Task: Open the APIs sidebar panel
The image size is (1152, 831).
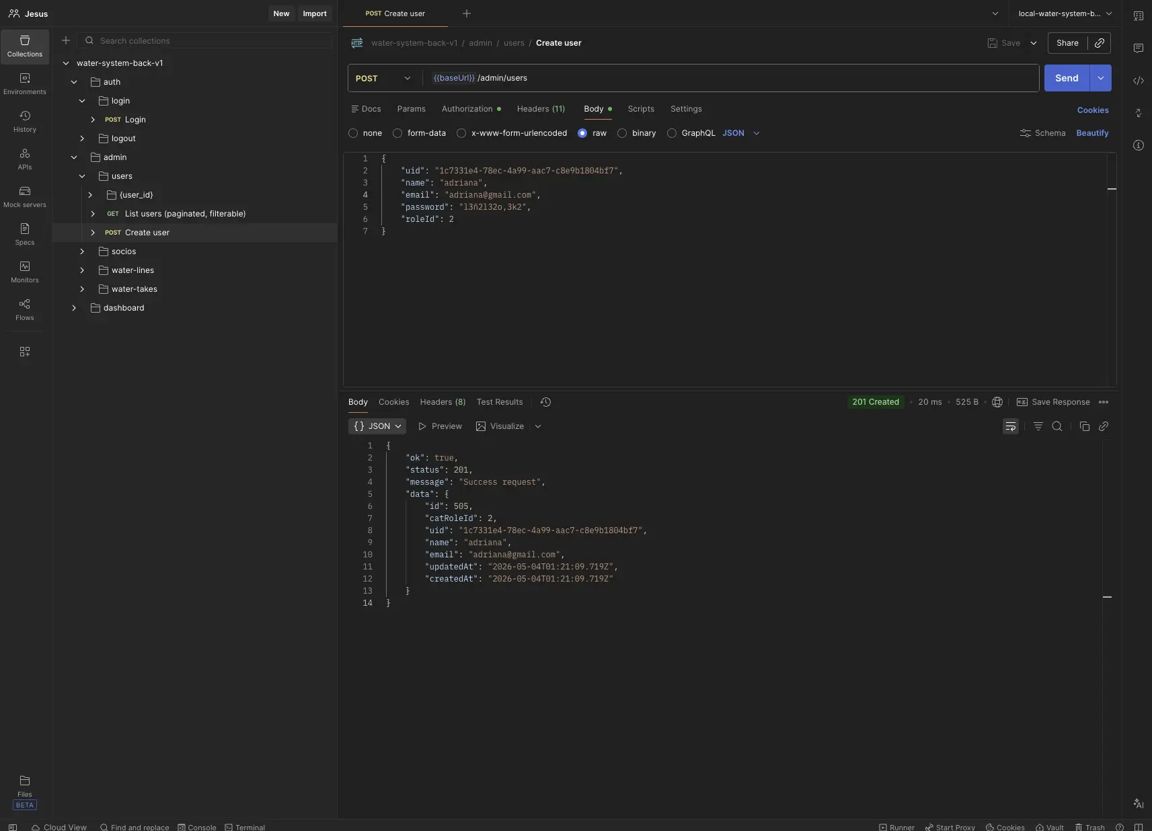Action: click(x=25, y=159)
